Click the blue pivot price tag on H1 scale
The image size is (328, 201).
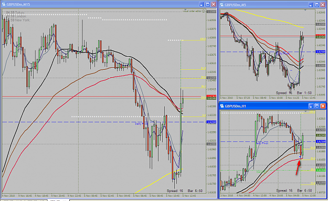[x=321, y=142]
